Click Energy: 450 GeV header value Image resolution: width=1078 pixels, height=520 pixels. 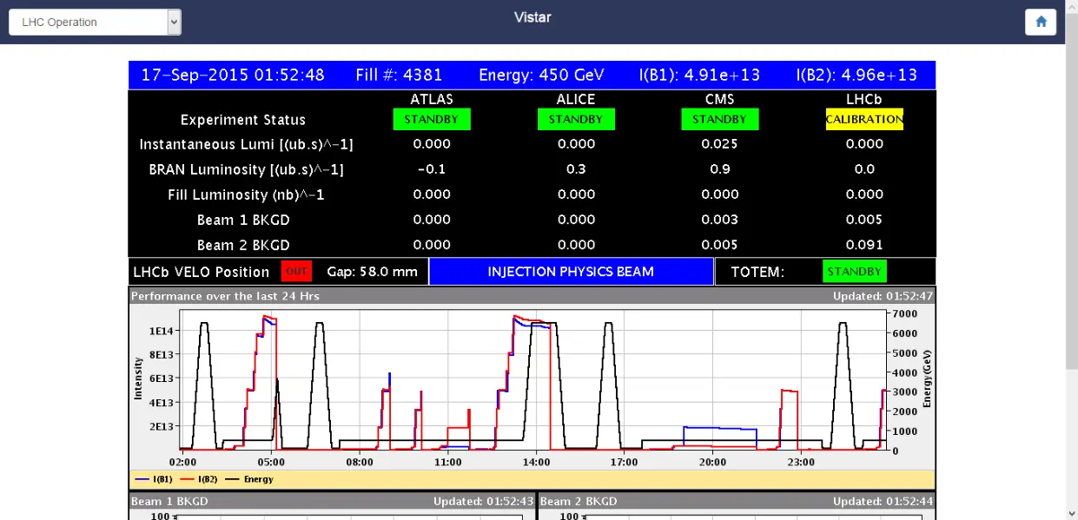[x=541, y=75]
